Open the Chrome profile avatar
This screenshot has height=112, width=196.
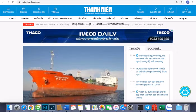tap(188, 2)
